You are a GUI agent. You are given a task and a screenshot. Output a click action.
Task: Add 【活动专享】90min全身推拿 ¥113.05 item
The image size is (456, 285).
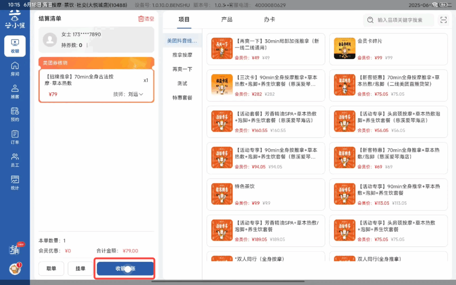coord(388,194)
